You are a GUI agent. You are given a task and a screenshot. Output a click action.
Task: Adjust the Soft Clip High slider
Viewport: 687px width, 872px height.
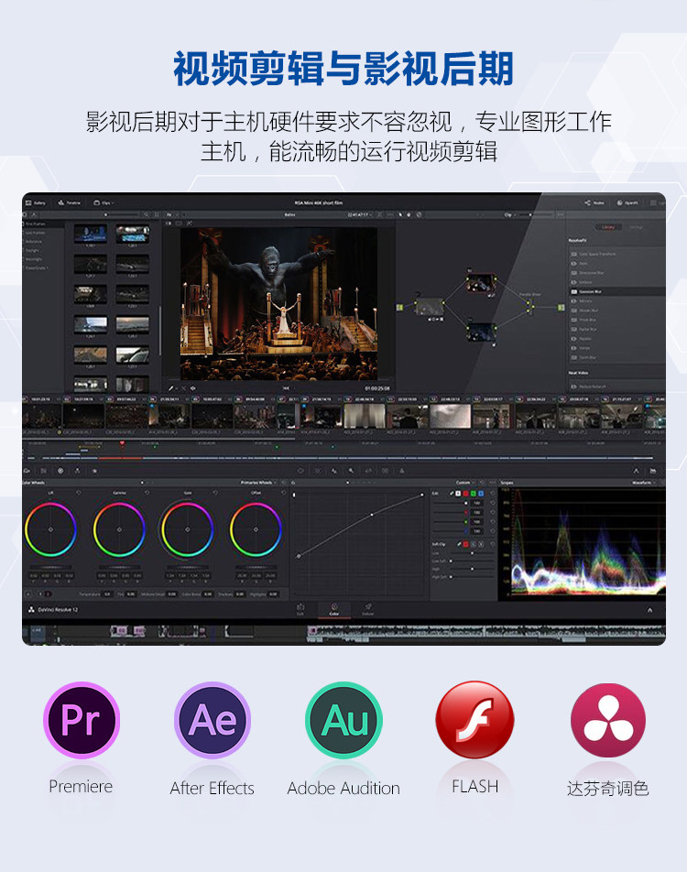473,569
